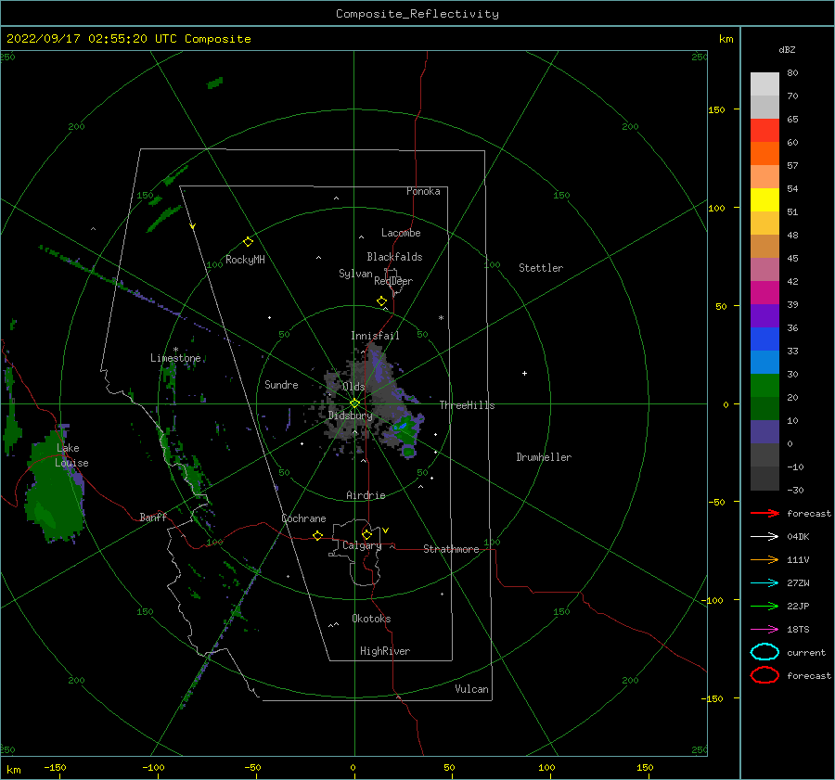Click the cyan current ellipse icon
This screenshot has height=780, width=835.
pos(764,652)
